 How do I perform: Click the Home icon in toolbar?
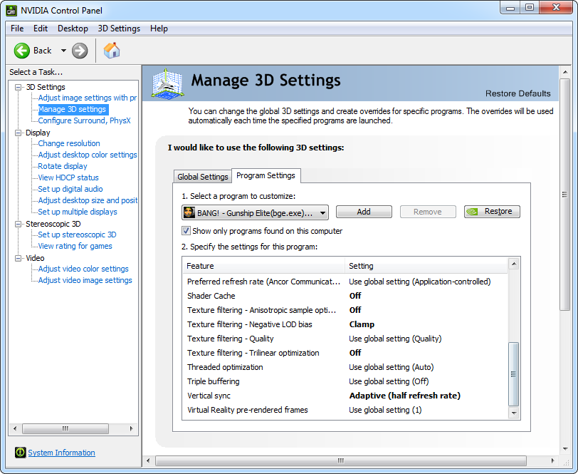pyautogui.click(x=112, y=51)
